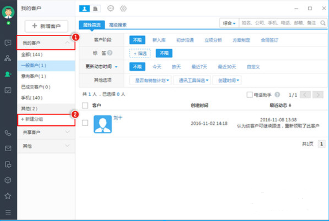
Task: Open the chat messages sidebar icon
Action: (x=8, y=43)
